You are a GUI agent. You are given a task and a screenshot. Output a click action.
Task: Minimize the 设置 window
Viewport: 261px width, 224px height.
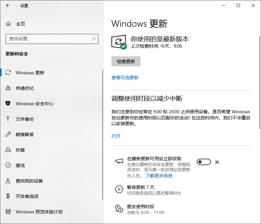coord(224,5)
